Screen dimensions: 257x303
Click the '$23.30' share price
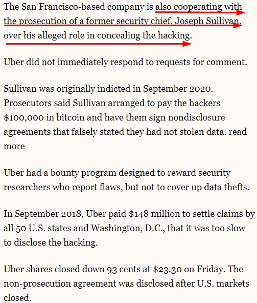(x=167, y=269)
